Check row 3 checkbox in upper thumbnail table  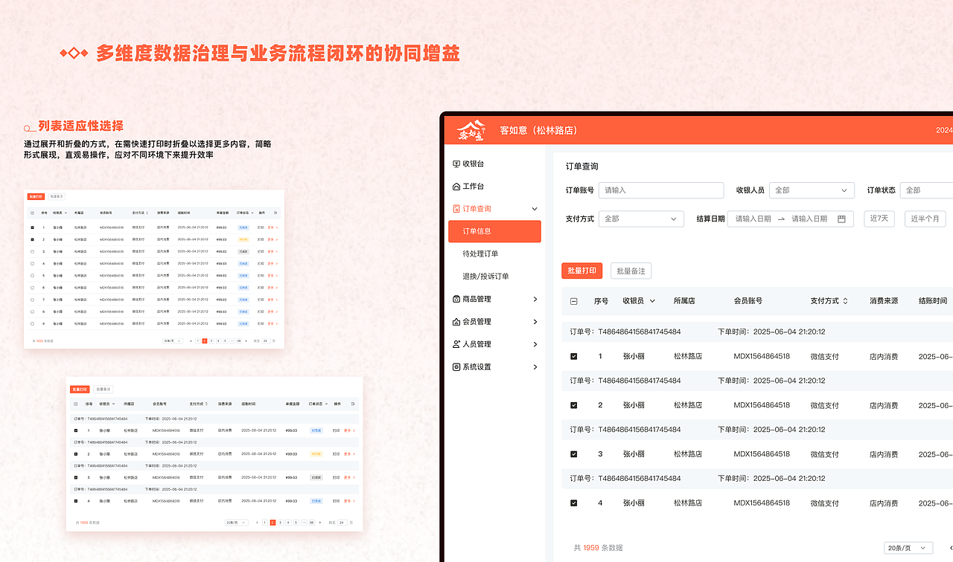tap(32, 251)
